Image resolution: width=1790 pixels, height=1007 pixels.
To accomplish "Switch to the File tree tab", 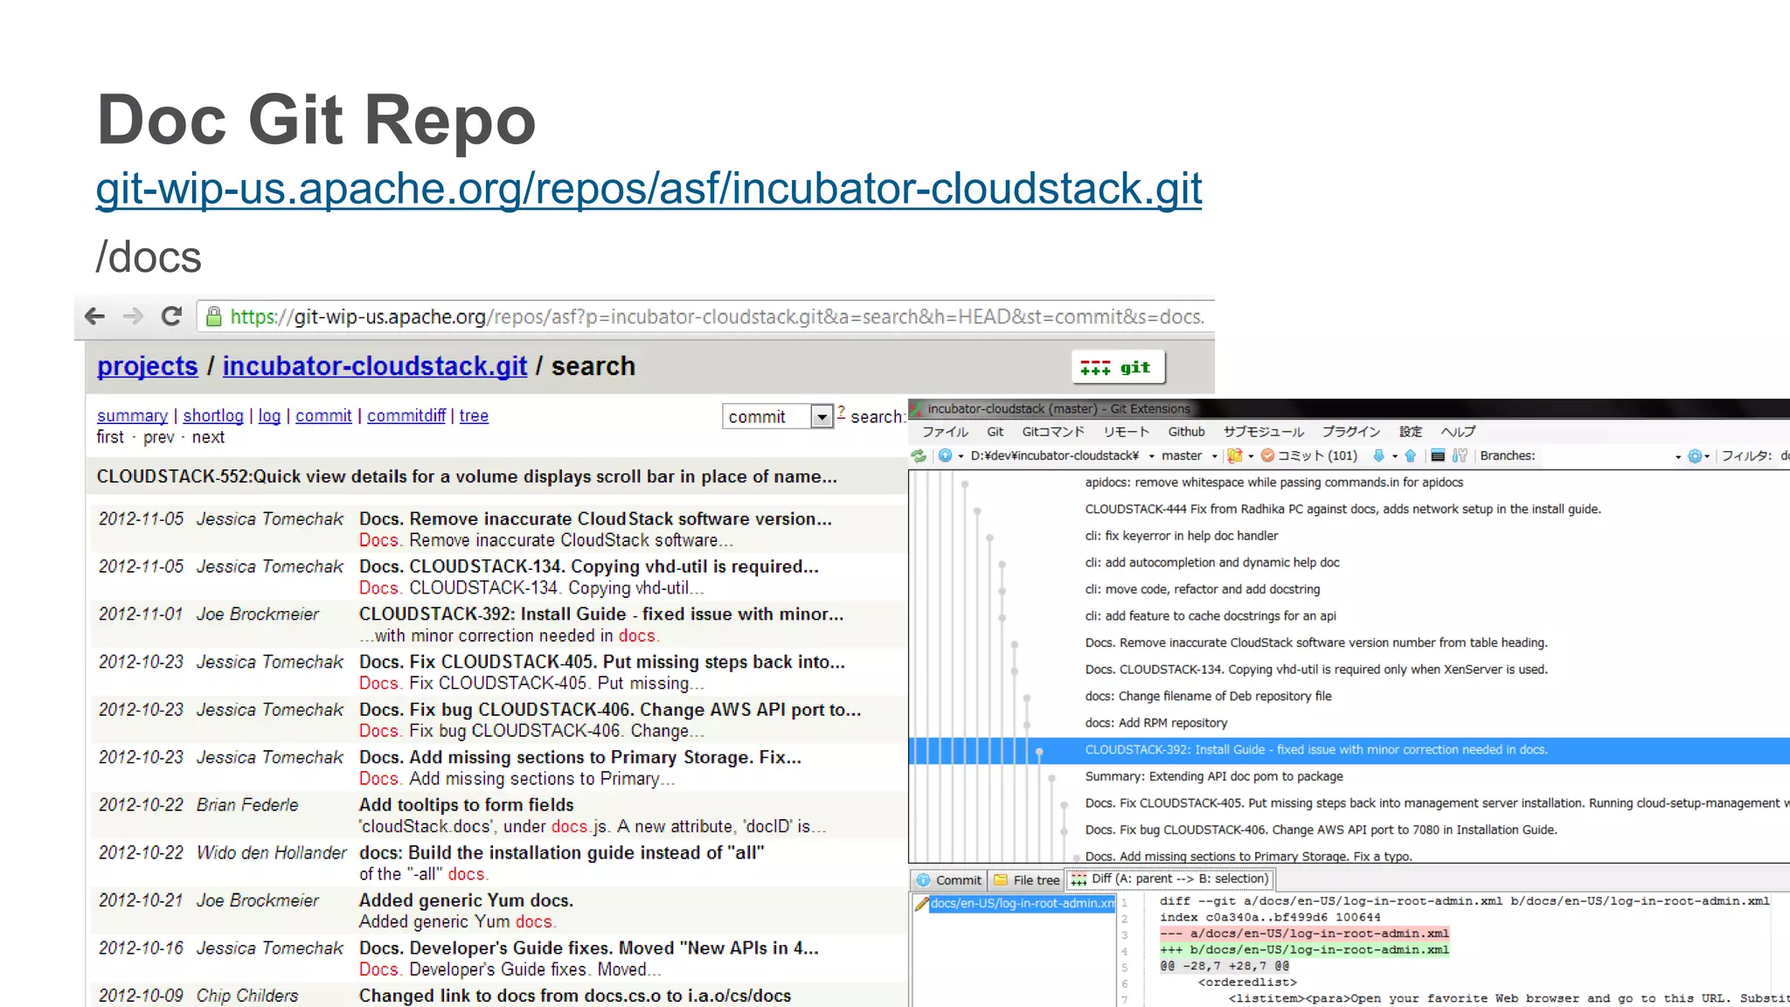I will (1027, 880).
